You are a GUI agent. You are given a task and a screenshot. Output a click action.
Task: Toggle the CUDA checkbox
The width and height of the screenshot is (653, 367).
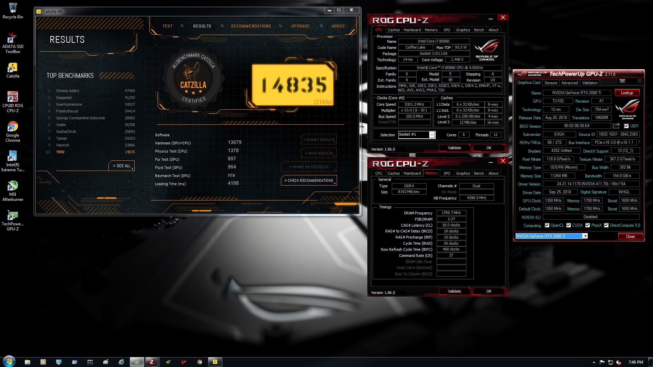pos(568,225)
